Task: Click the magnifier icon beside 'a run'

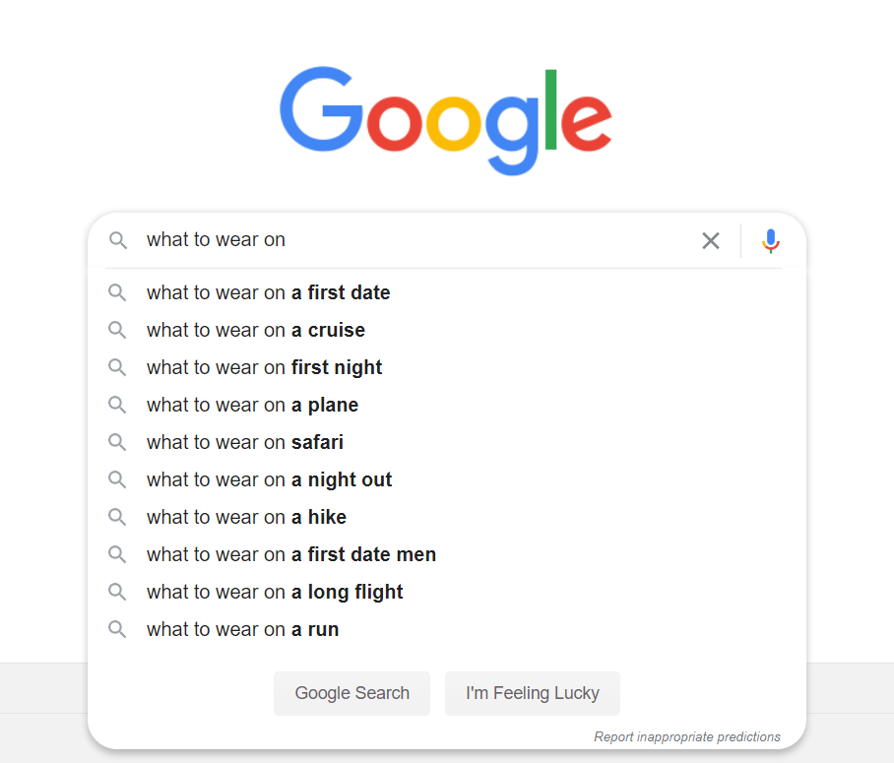Action: pyautogui.click(x=117, y=629)
